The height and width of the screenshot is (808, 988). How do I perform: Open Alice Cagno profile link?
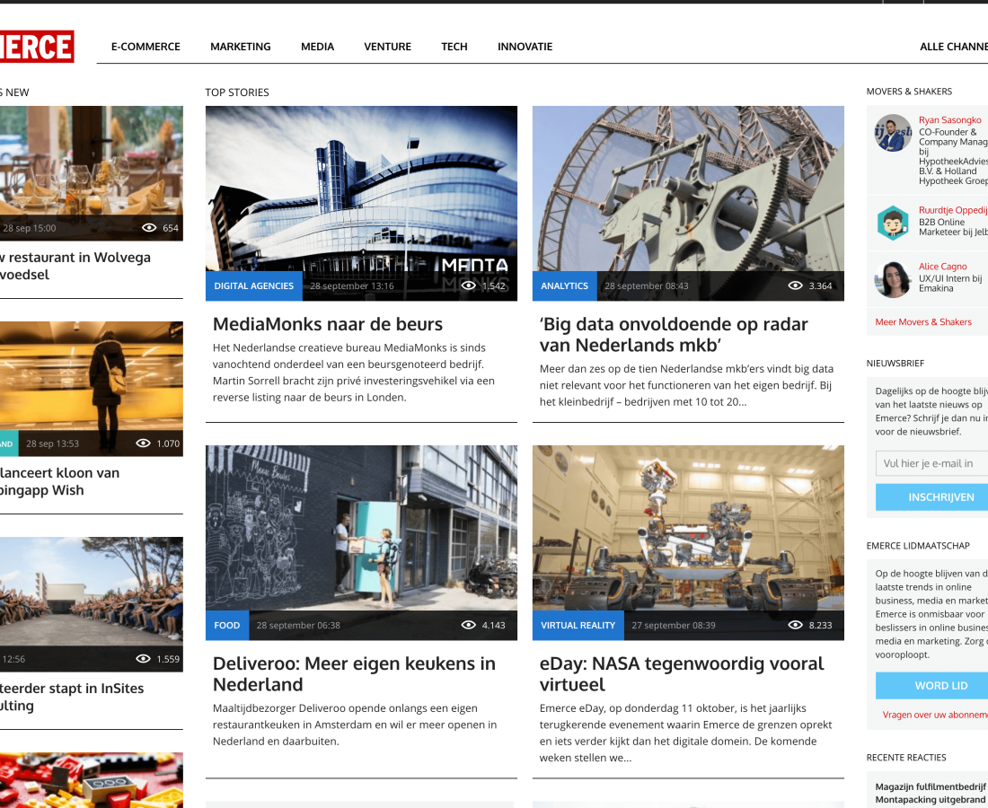[x=942, y=267]
